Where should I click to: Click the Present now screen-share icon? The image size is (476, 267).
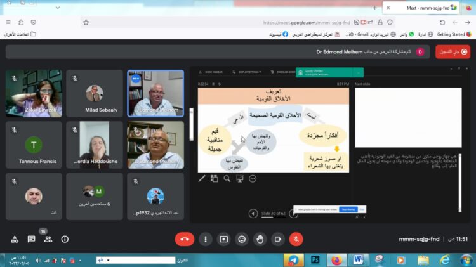(x=224, y=239)
